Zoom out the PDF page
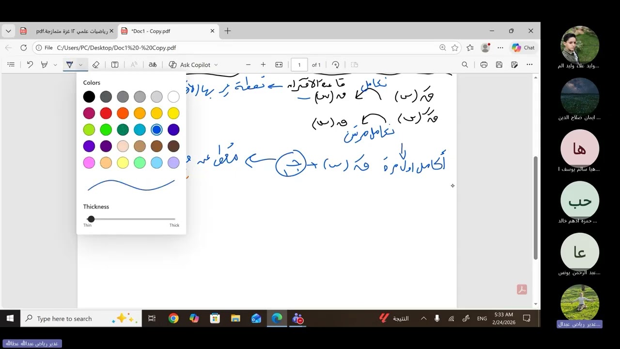The width and height of the screenshot is (620, 349). point(248,64)
